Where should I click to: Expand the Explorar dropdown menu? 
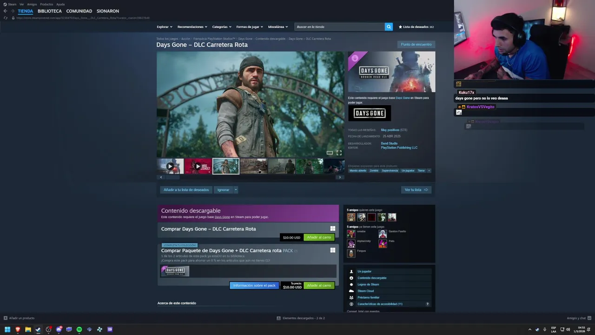tap(165, 27)
